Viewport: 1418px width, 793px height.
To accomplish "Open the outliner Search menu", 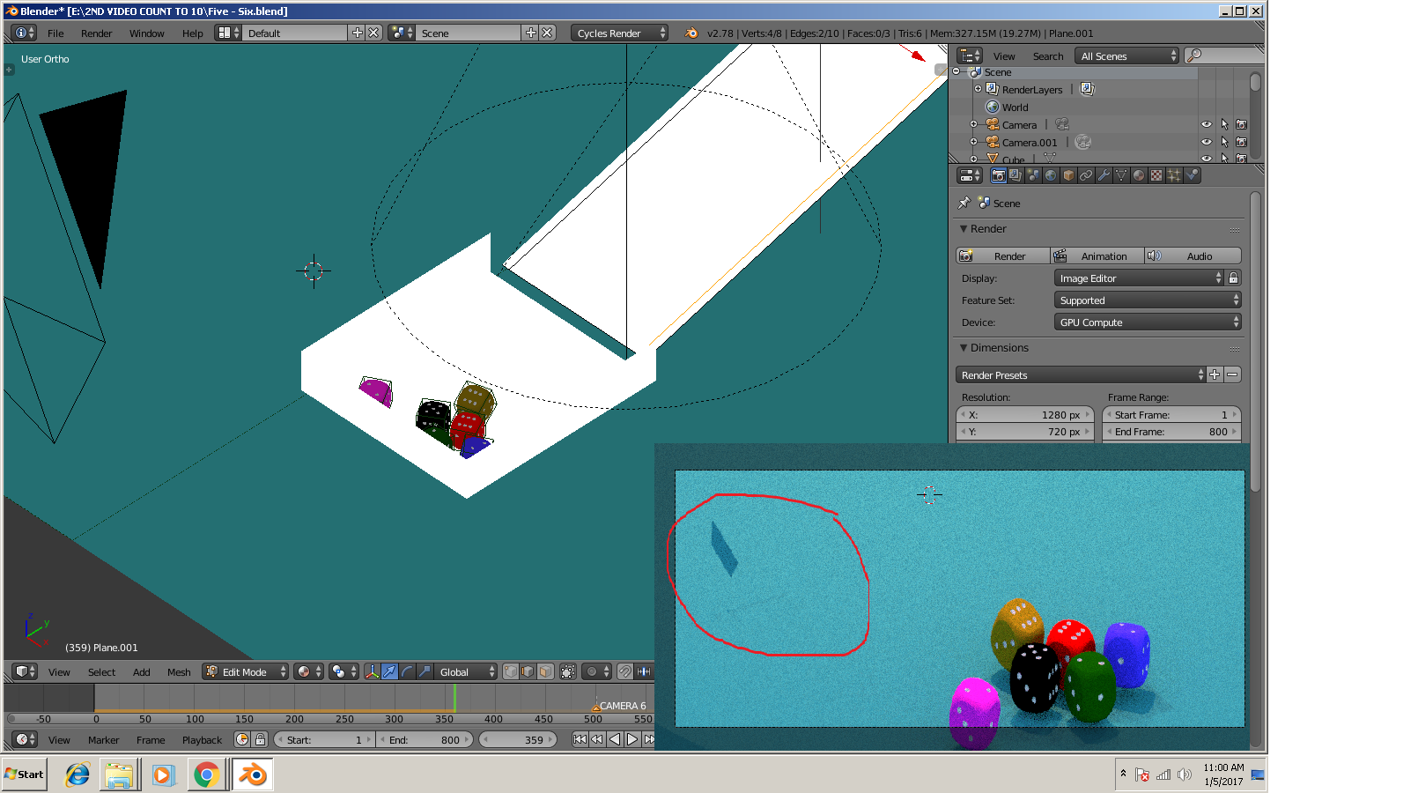I will tap(1047, 56).
